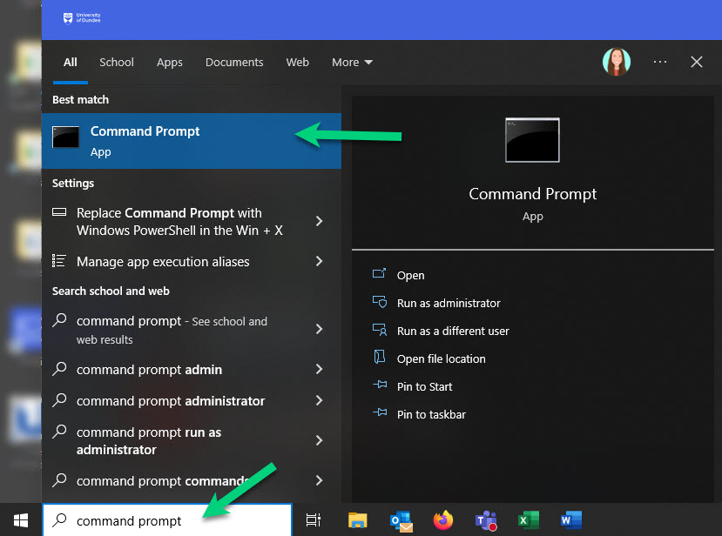The height and width of the screenshot is (536, 722).
Task: Select 'command prompt commands' suggestion
Action: tap(161, 481)
